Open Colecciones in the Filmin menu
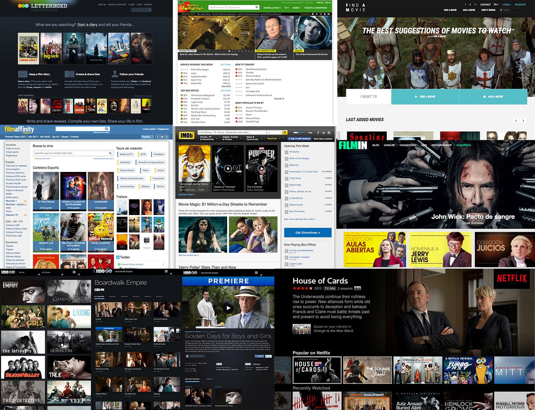 (408, 145)
